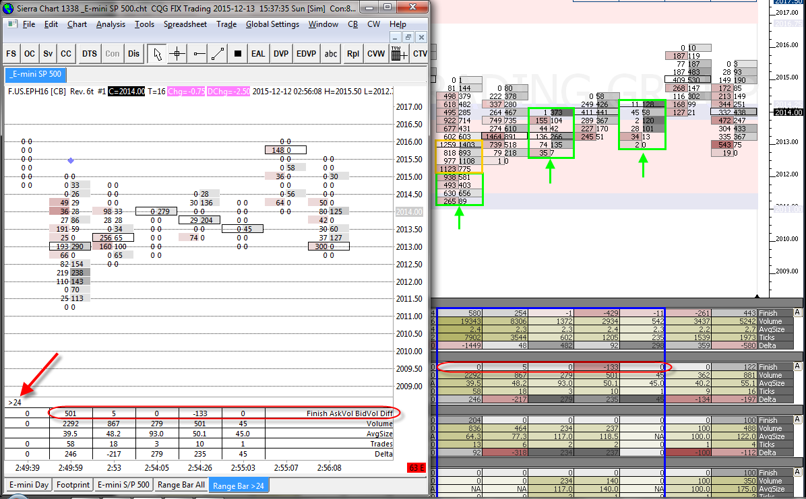Open the Global Settings menu

click(272, 24)
